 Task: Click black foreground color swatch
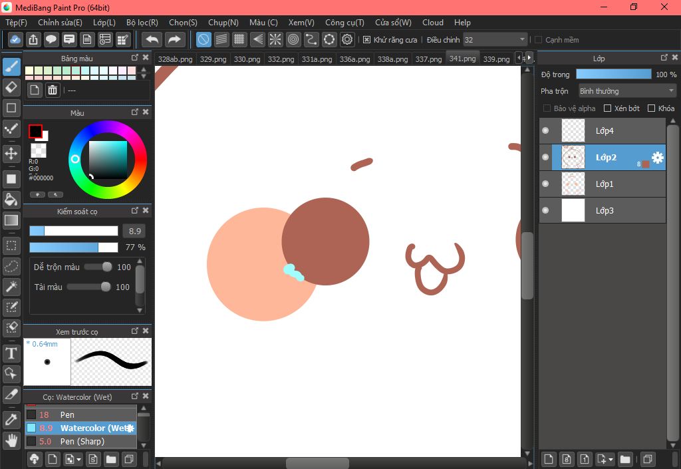(35, 131)
